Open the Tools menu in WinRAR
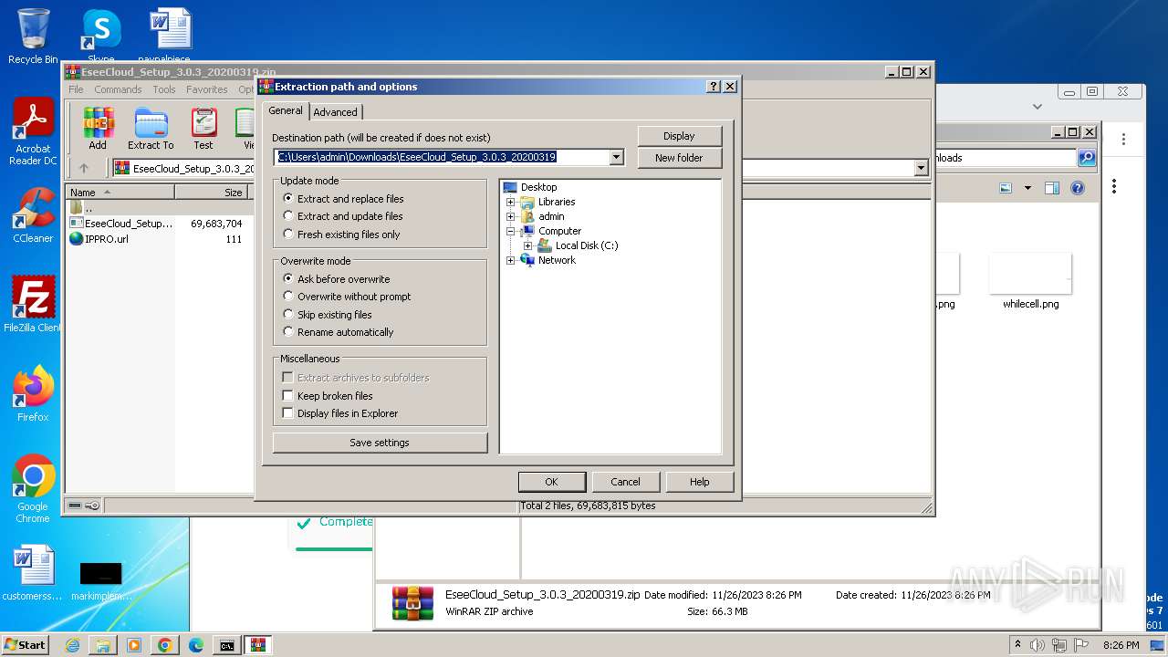Image resolution: width=1168 pixels, height=657 pixels. coord(164,89)
